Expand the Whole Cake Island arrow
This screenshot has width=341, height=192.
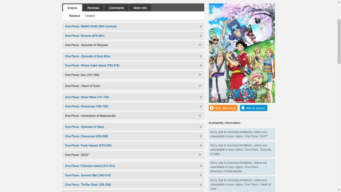point(200,66)
